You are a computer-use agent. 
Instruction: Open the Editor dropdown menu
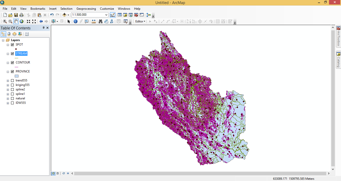[140, 21]
